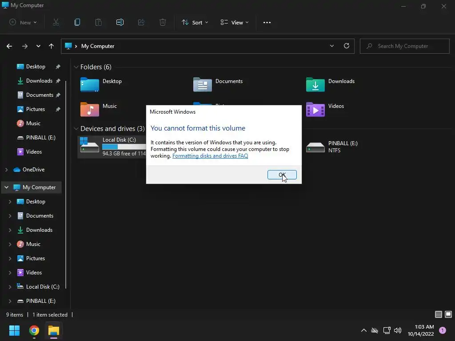Click Local Disk C: free space bar
This screenshot has width=455, height=341.
(124, 147)
